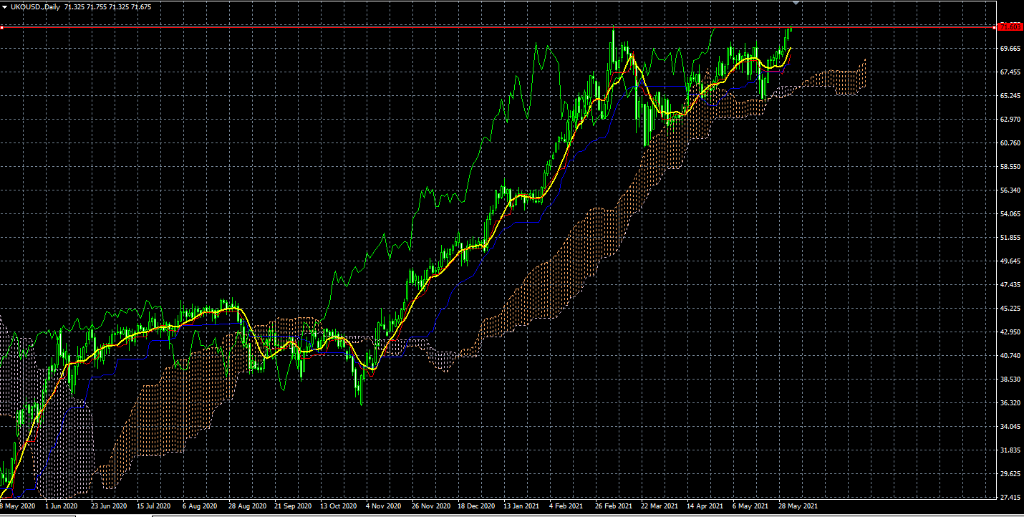Viewport: 1024px width, 517px height.
Task: Click the 6 May 2021 date label
Action: (750, 506)
